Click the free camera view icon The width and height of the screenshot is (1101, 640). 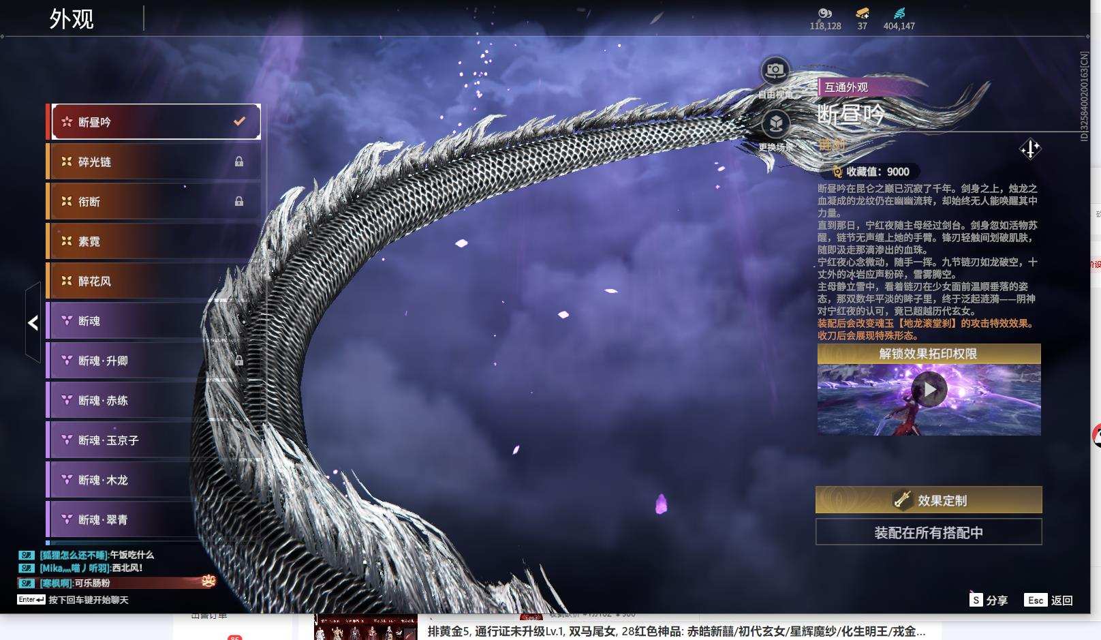(775, 70)
